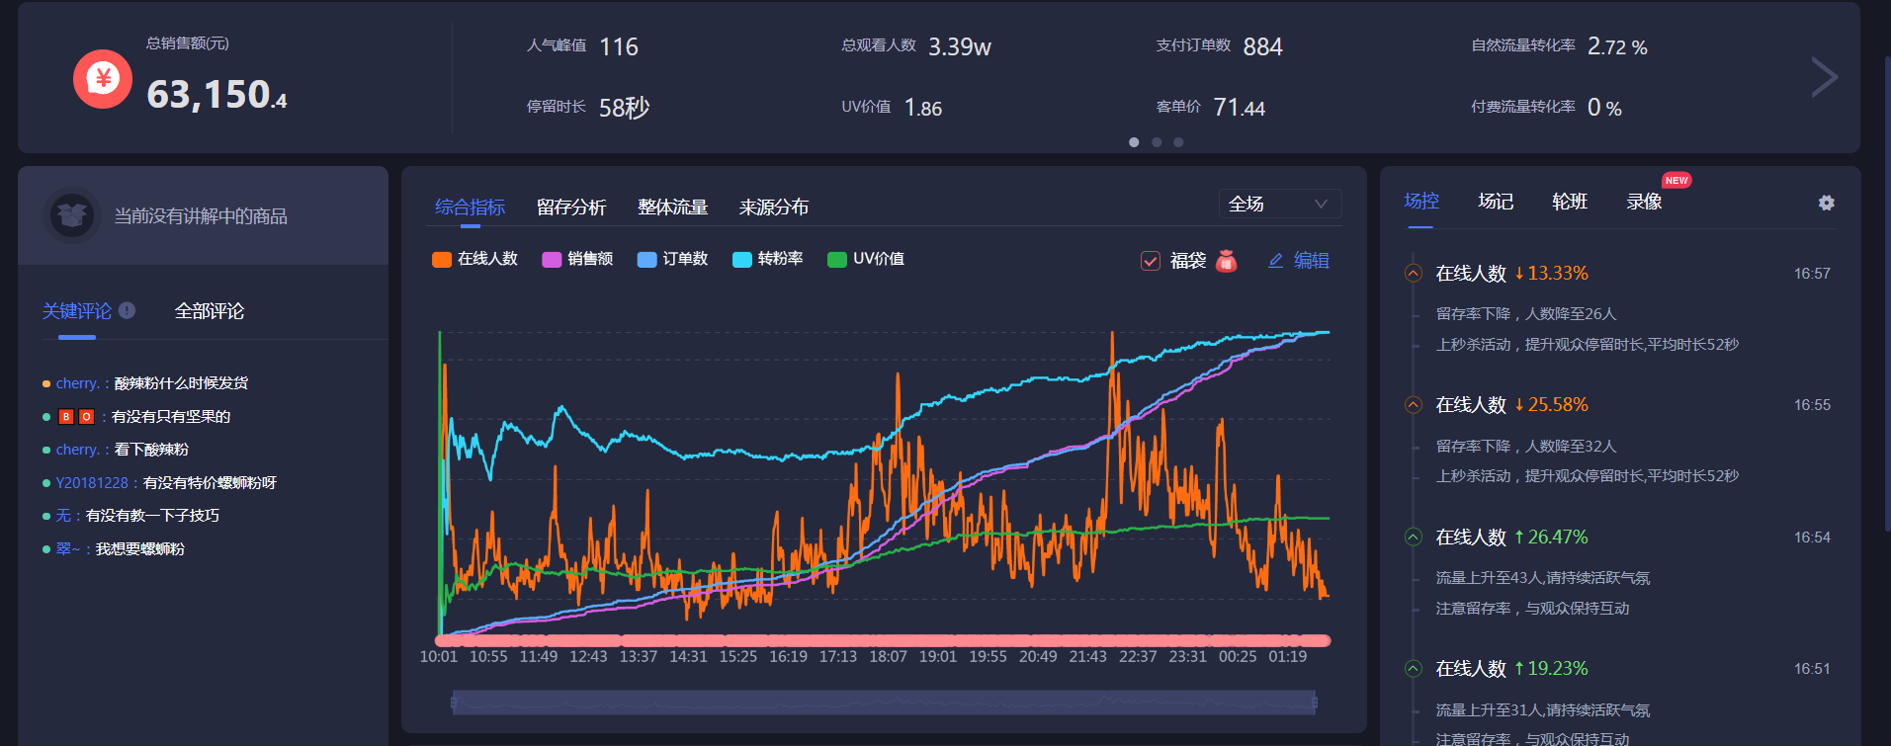Click the comment 我想要螺蛳粉
Screen dimensions: 1891x746
(x=140, y=549)
